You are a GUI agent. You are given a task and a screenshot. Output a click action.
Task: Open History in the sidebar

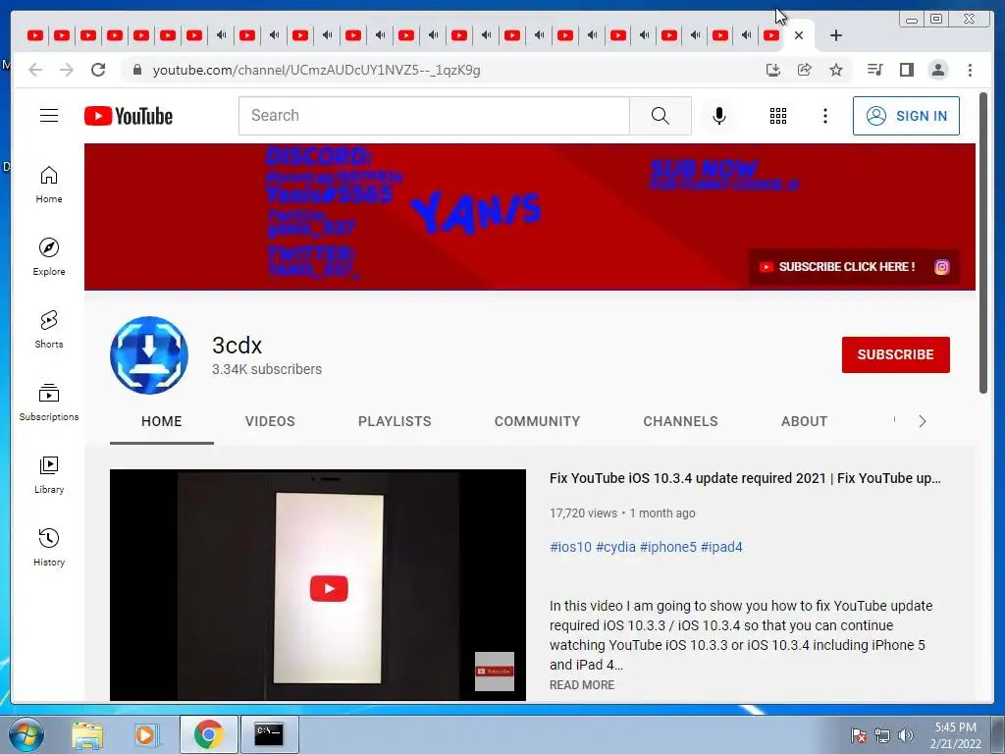point(49,548)
